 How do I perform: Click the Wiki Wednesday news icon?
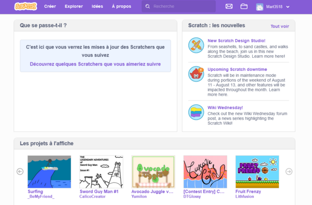[196, 112]
